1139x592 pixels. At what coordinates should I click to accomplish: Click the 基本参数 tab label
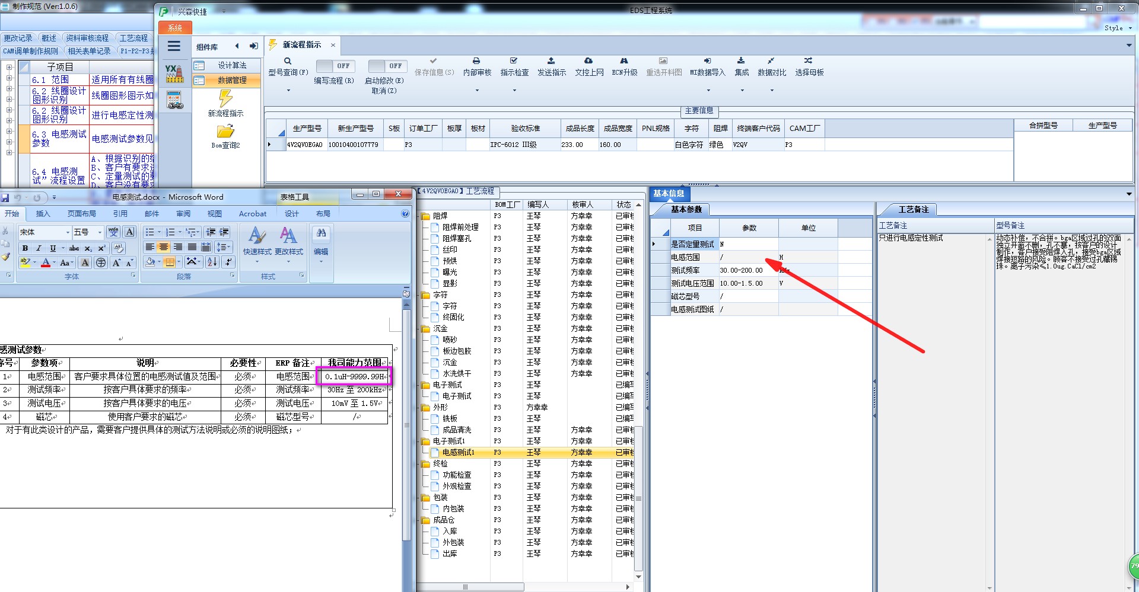686,209
